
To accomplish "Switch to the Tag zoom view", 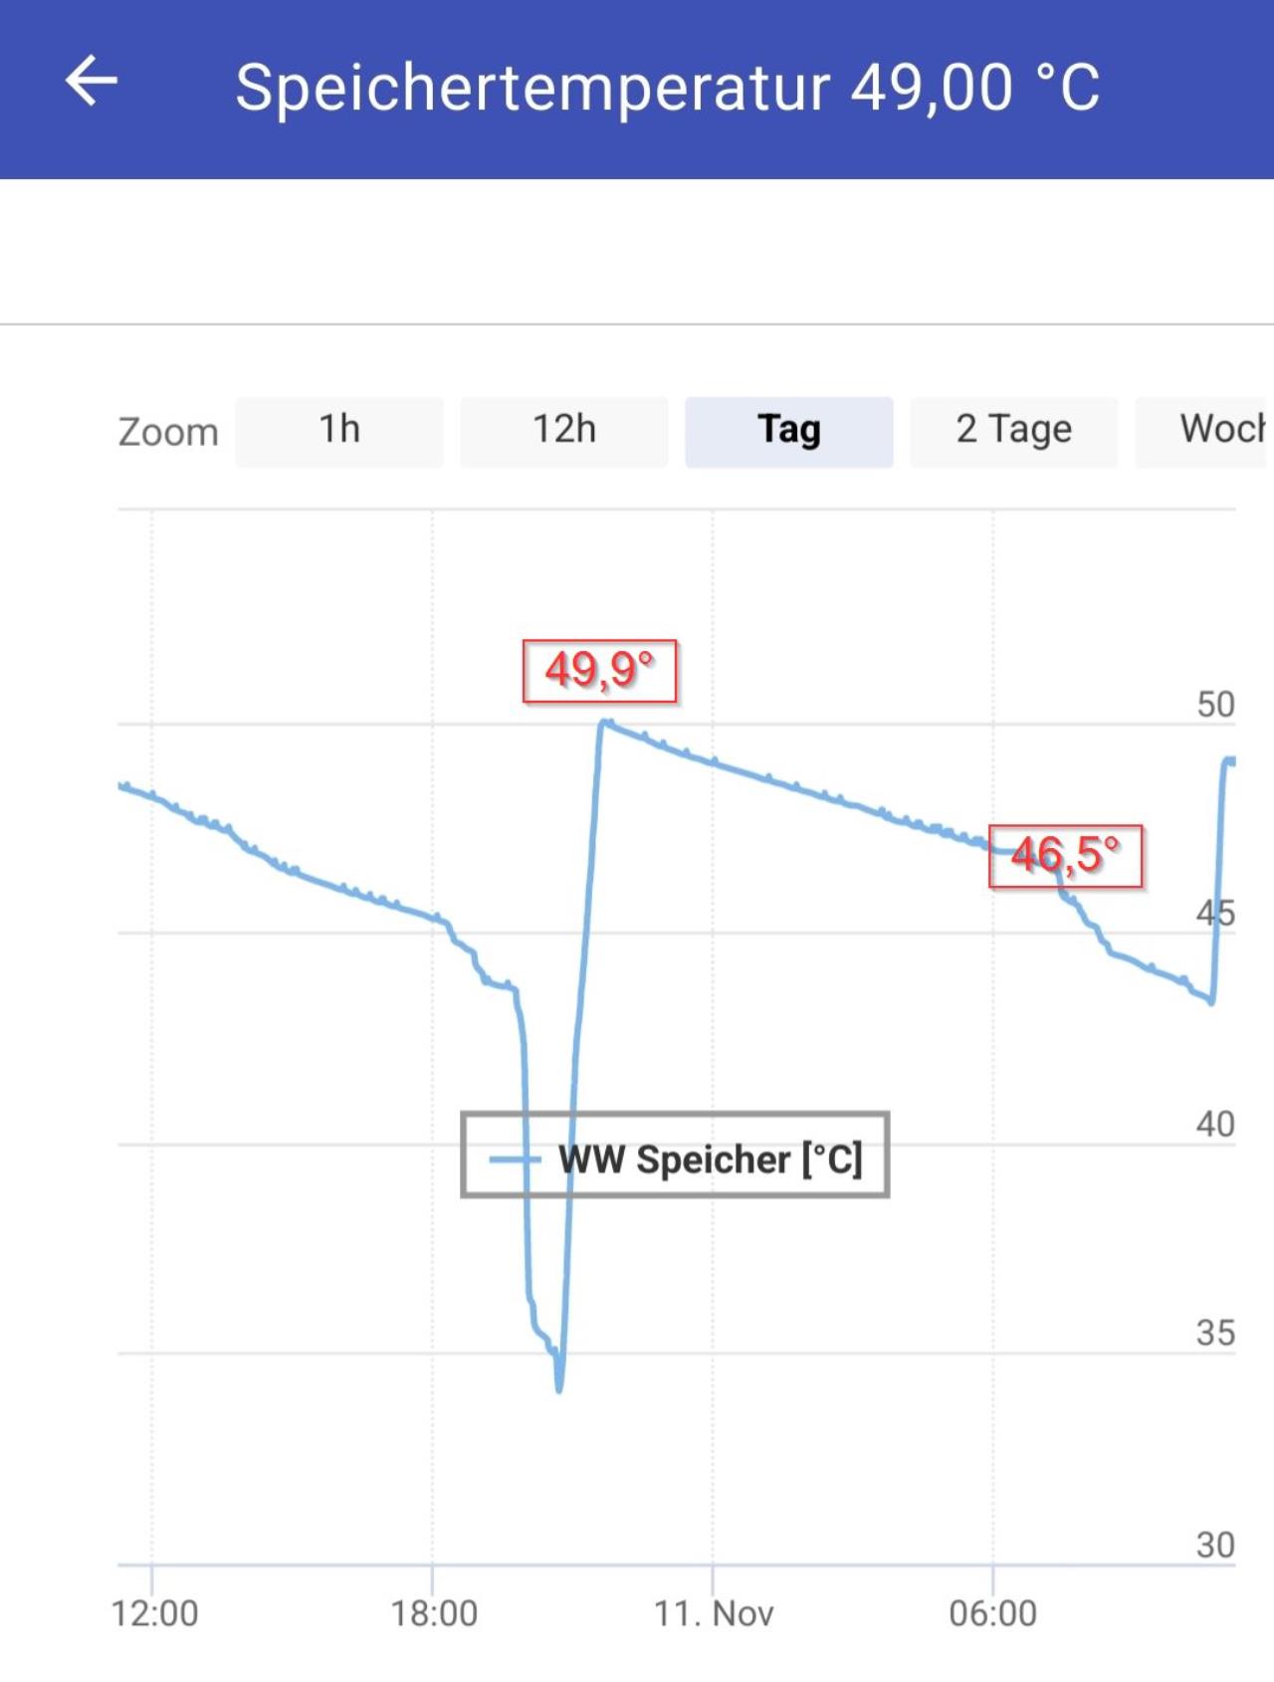I will [789, 432].
